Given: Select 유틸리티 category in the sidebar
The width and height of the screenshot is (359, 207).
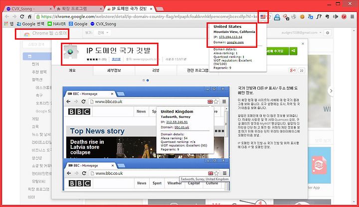Looking at the screenshot, I should (x=39, y=182).
